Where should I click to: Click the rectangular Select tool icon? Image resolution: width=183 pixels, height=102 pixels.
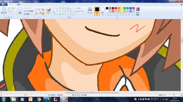[x=20, y=10]
